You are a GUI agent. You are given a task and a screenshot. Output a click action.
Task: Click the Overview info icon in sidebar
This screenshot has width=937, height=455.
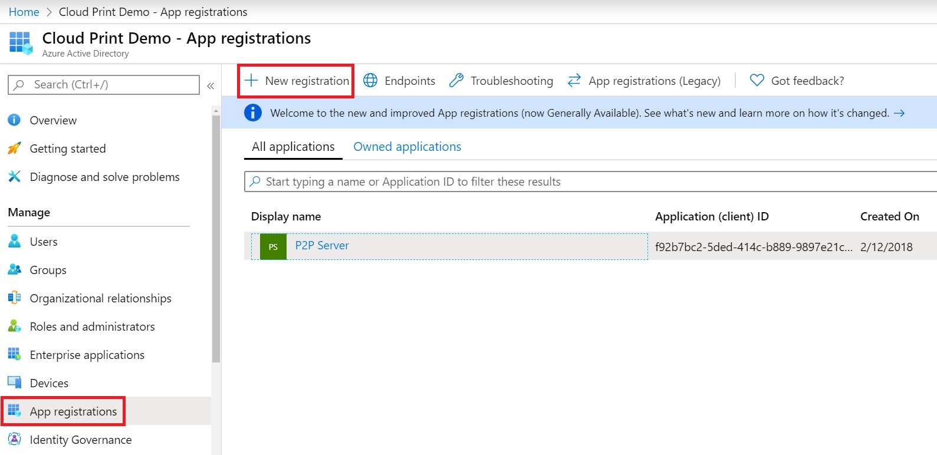(x=14, y=120)
